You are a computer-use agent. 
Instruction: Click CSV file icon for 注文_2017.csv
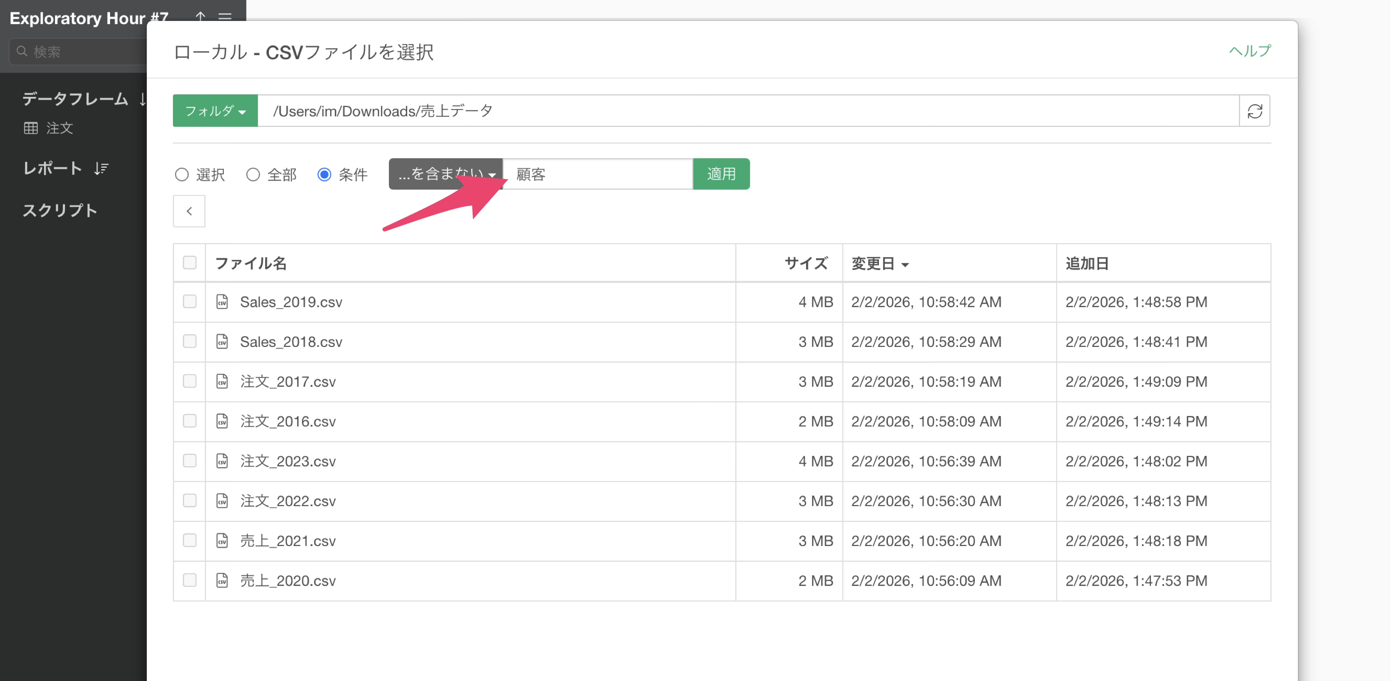(x=222, y=381)
